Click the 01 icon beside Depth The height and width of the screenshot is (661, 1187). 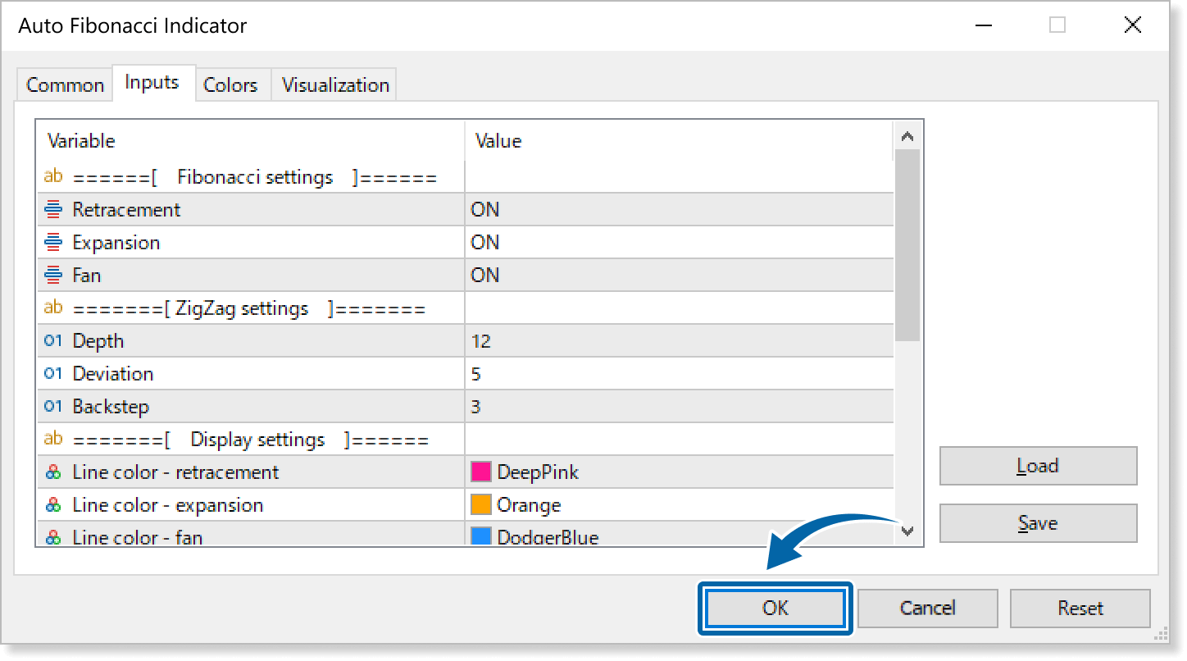(53, 341)
